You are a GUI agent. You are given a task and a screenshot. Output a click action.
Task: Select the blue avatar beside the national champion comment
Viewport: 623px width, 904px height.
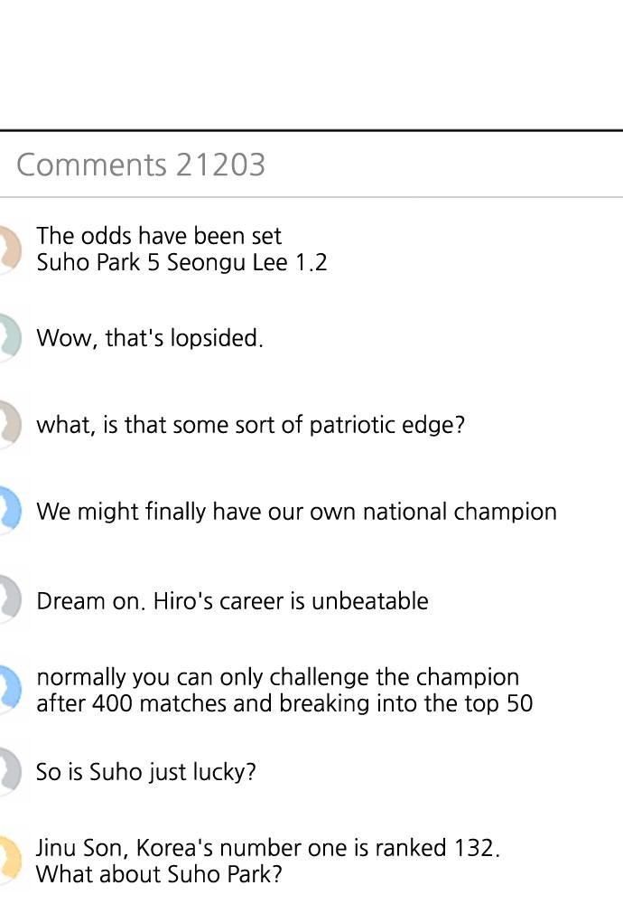pyautogui.click(x=9, y=511)
